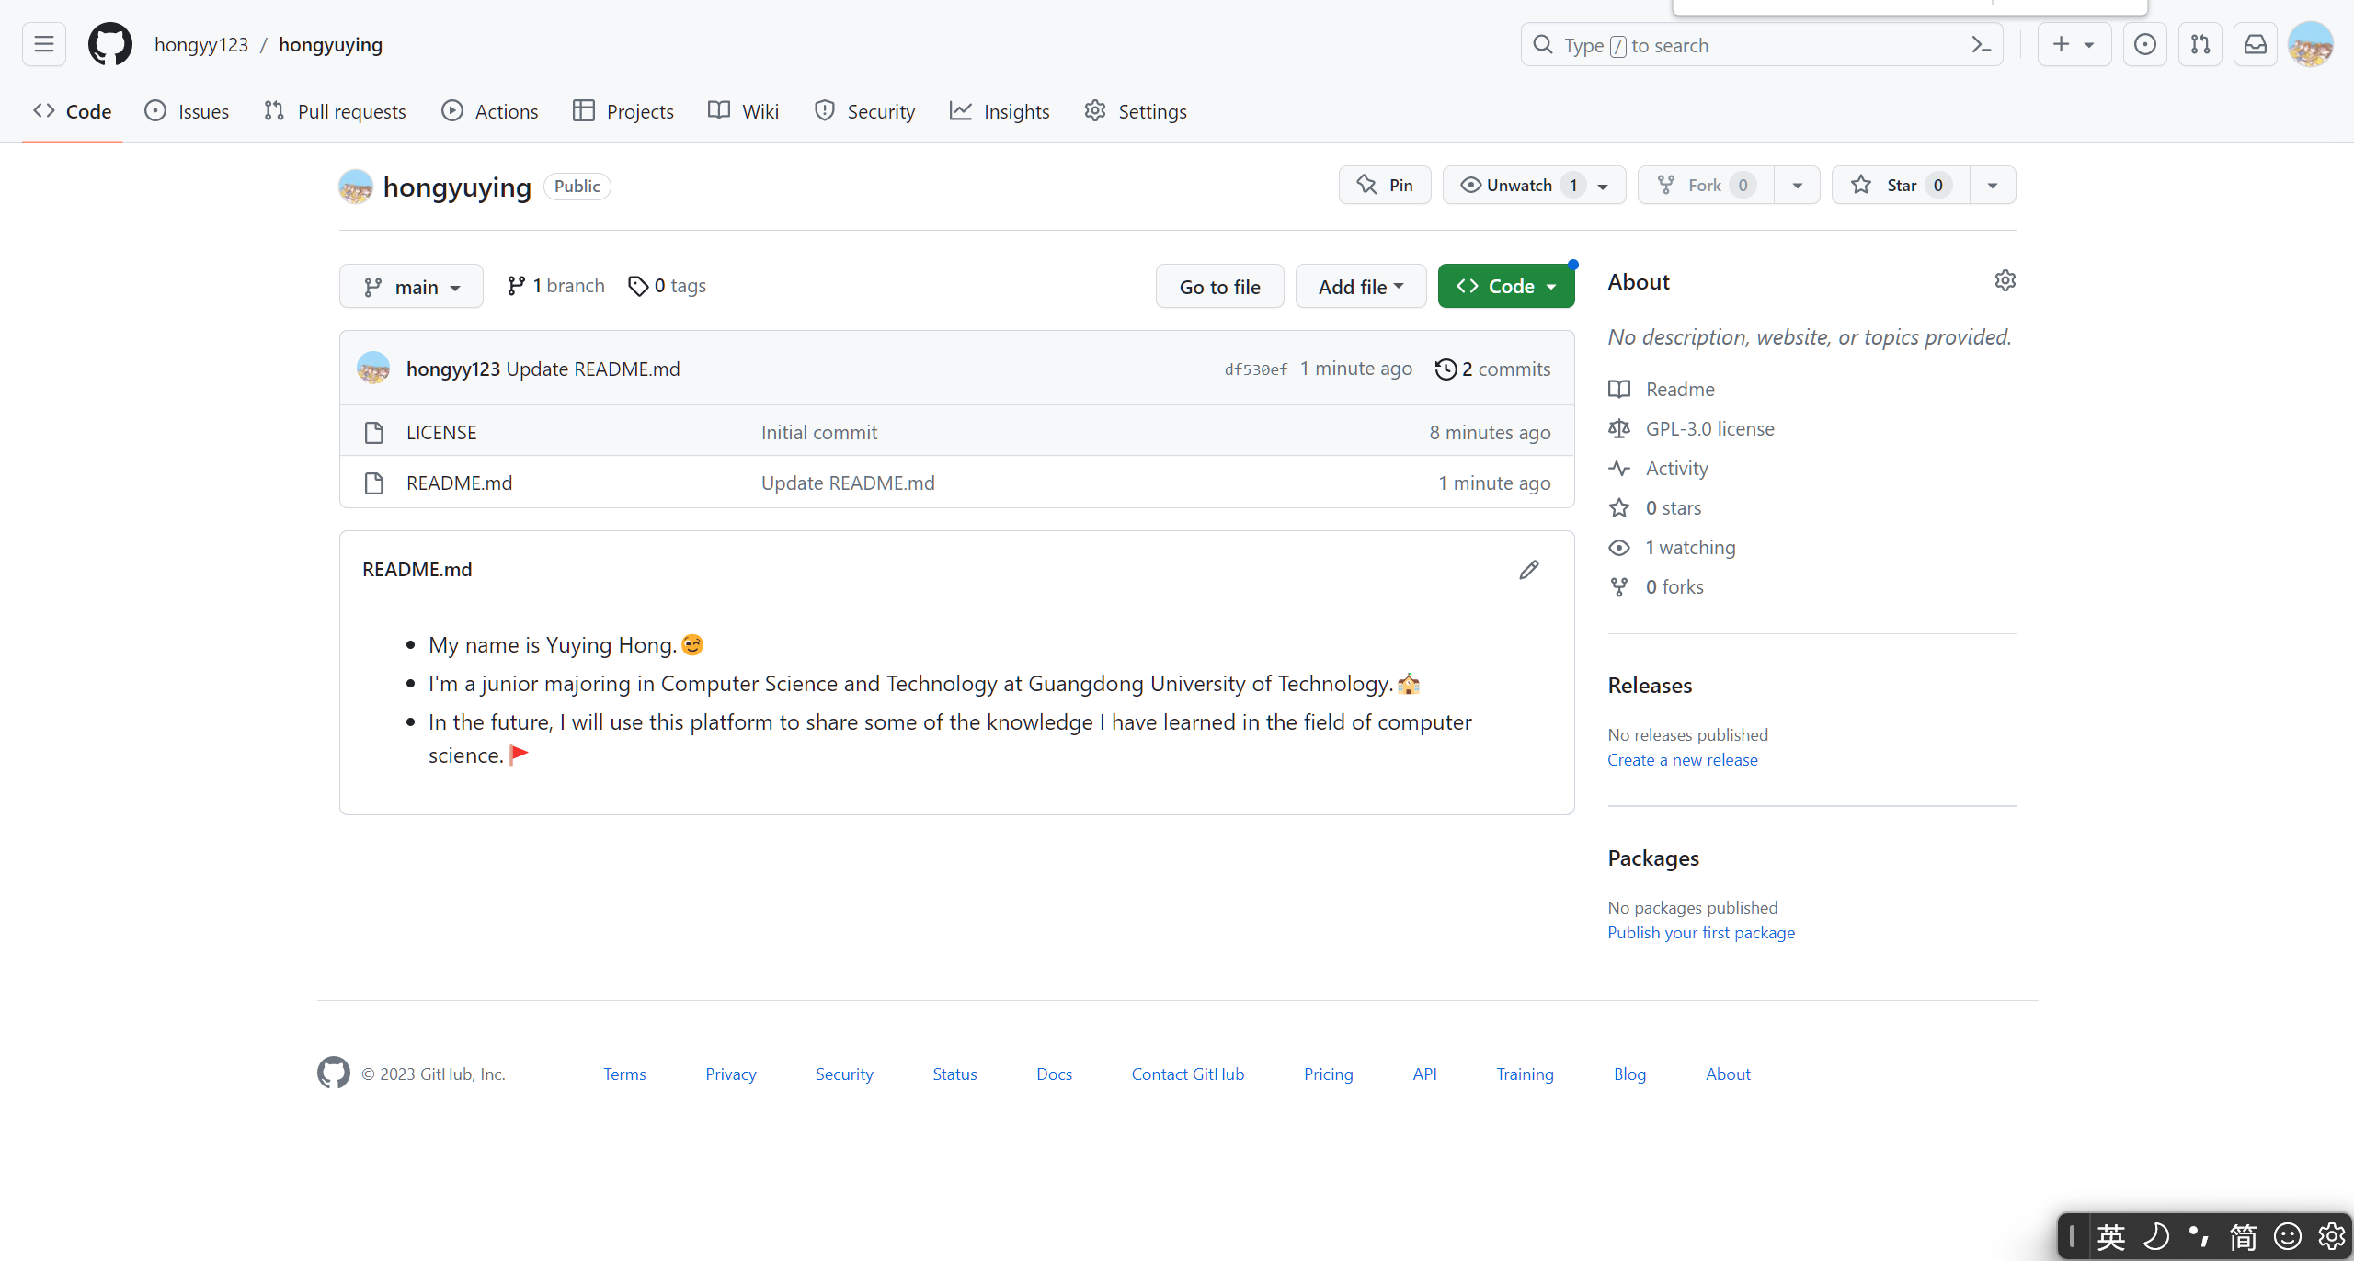
Task: Open the command palette icon
Action: (x=1982, y=45)
